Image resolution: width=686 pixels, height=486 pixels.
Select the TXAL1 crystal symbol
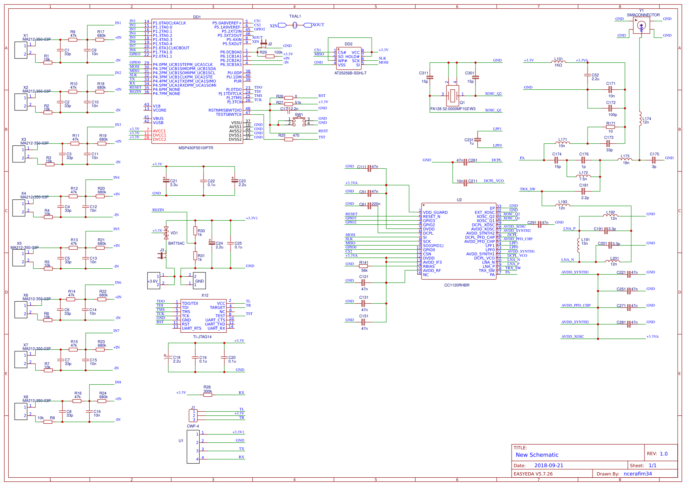[x=295, y=25]
